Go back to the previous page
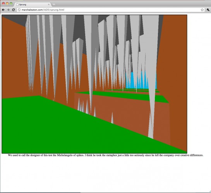The image size is (211, 193). point(3,10)
